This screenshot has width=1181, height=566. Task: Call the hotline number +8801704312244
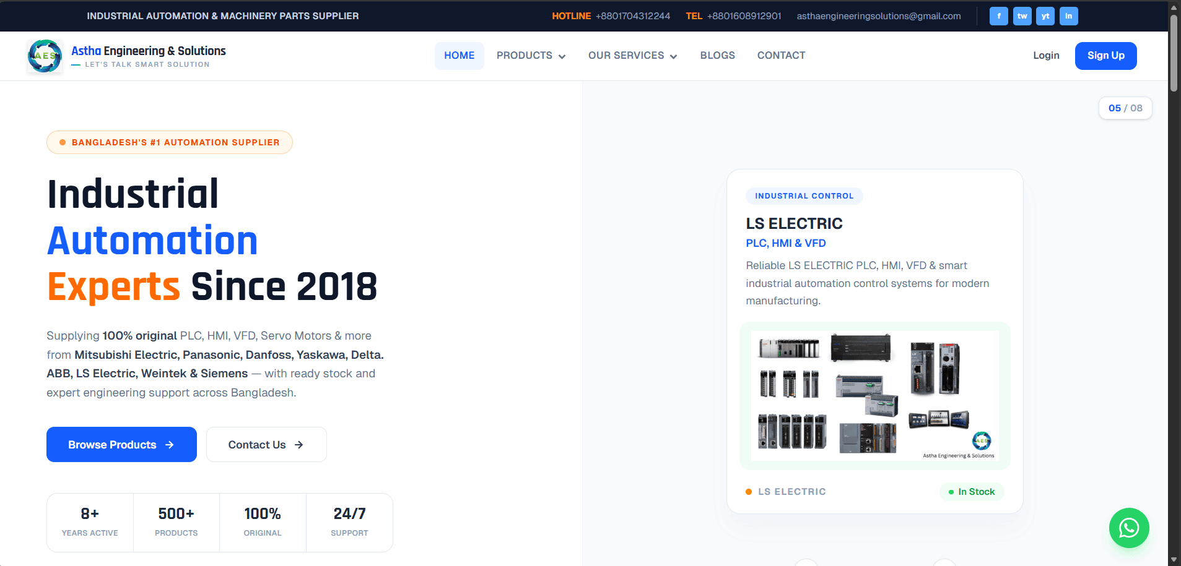pos(633,16)
